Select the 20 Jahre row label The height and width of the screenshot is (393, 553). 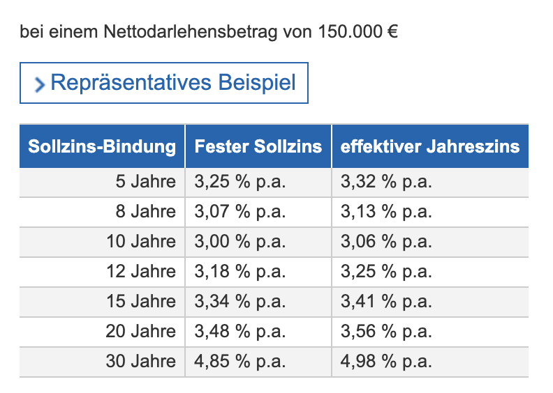[x=140, y=332]
